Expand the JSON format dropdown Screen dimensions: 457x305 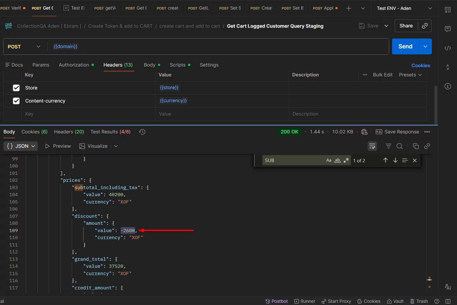tap(21, 146)
